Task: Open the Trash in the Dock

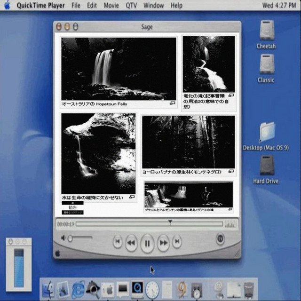Action: click(x=249, y=289)
